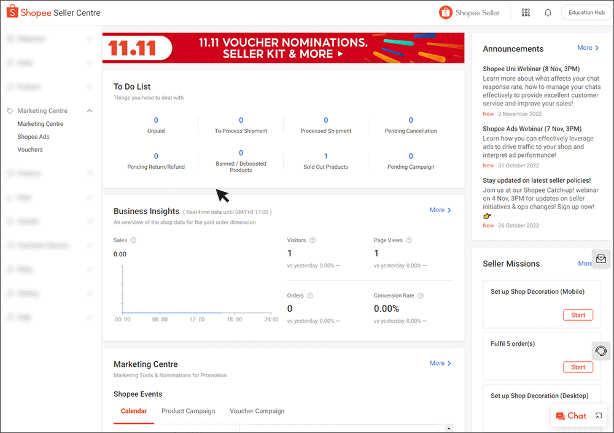
Task: Open the notifications bell icon
Action: pyautogui.click(x=548, y=13)
